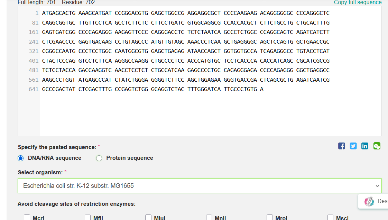The height and width of the screenshot is (220, 388).
Task: Choose Protein sequence option
Action: point(99,158)
